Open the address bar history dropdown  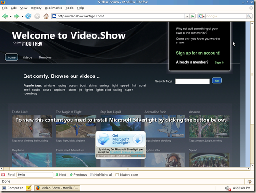click(187, 16)
